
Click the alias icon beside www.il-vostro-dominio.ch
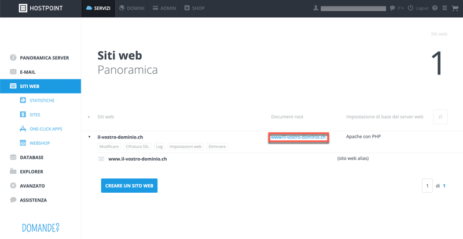(101, 159)
